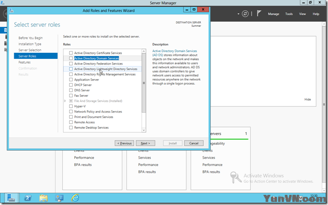Select the Server Roles step
This screenshot has height=205, width=328.
click(36, 56)
